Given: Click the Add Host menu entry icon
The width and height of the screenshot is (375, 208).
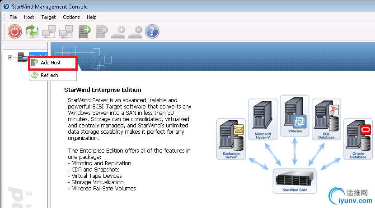Looking at the screenshot, I should (x=35, y=63).
